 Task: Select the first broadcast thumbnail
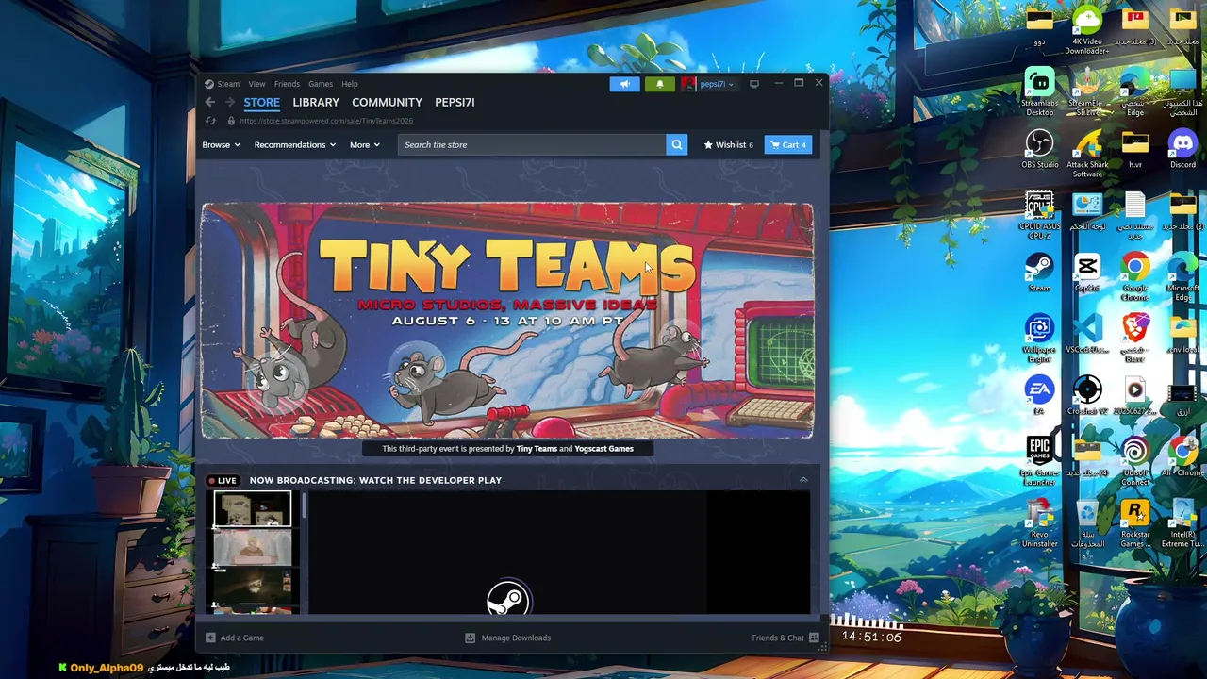252,509
